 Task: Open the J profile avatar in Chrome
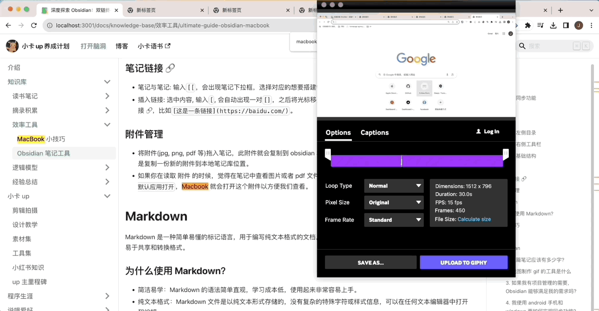pyautogui.click(x=579, y=25)
